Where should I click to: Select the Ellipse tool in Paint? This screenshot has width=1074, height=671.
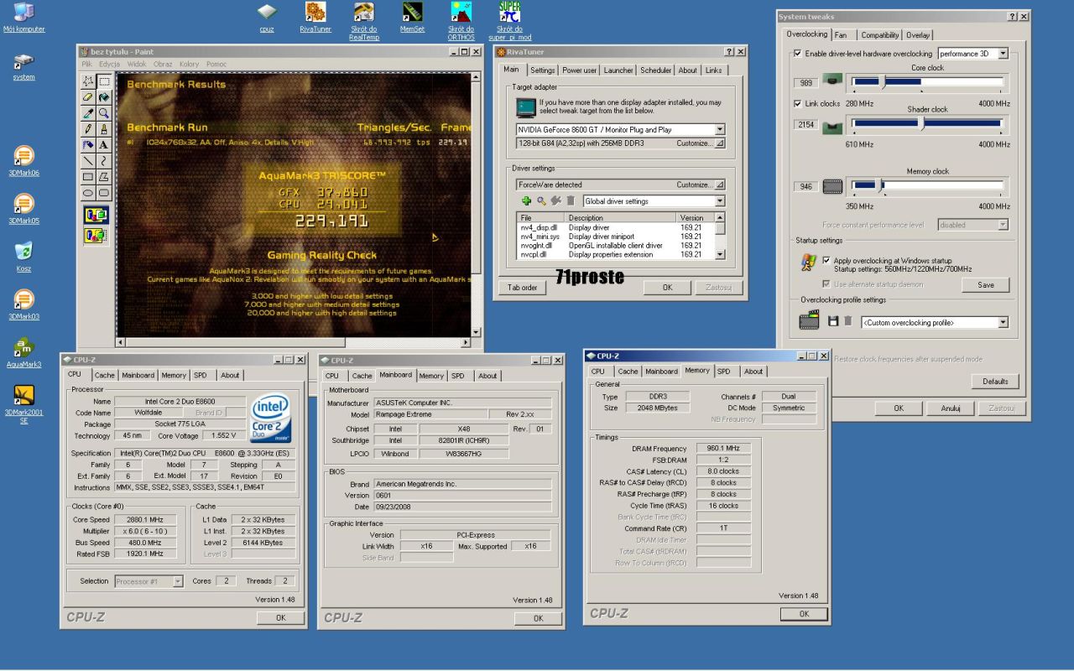[87, 193]
